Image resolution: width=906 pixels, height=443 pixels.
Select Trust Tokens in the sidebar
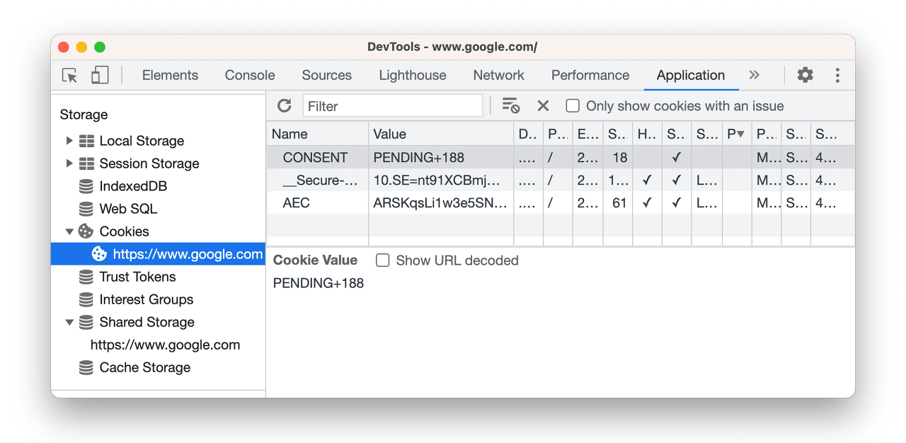pyautogui.click(x=137, y=277)
